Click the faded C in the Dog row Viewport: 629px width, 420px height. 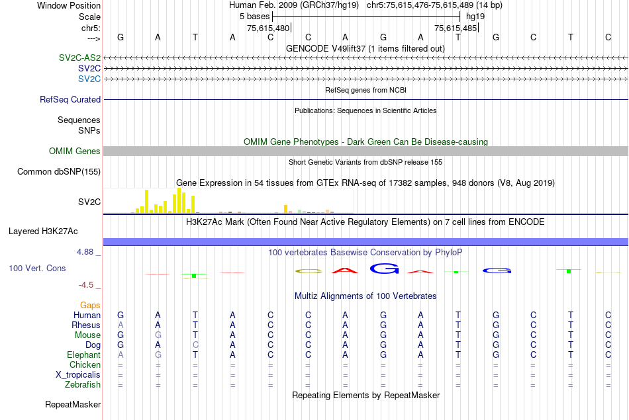tap(195, 345)
